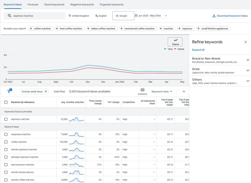Tick the checkbox for breville coffee machine
This screenshot has height=183, width=251.
tap(6, 180)
